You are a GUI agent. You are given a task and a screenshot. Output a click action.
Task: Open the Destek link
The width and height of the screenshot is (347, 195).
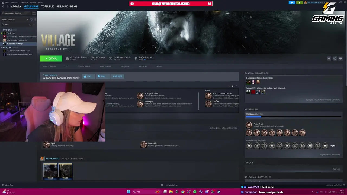click(159, 66)
